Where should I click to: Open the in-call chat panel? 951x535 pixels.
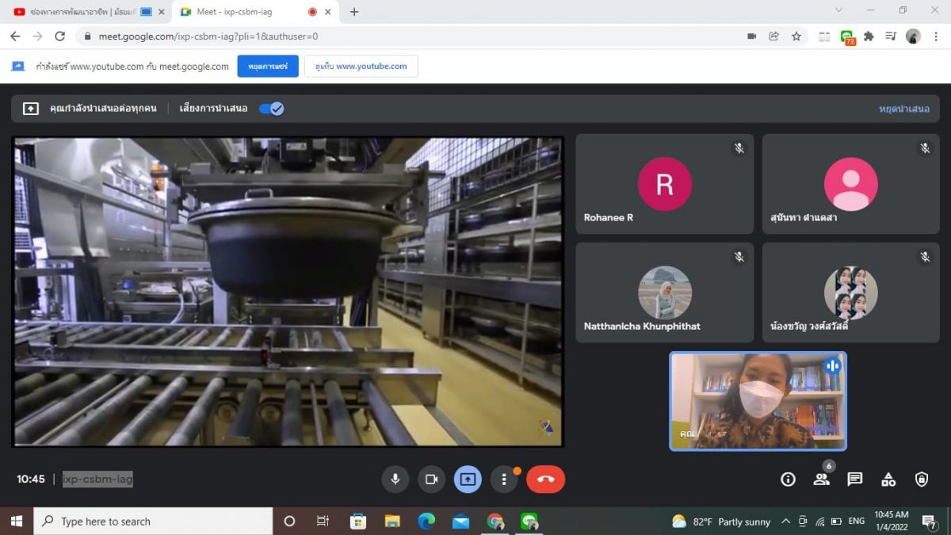854,479
